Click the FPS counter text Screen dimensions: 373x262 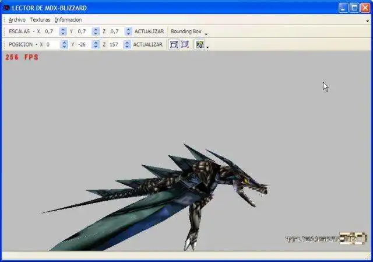(x=22, y=57)
